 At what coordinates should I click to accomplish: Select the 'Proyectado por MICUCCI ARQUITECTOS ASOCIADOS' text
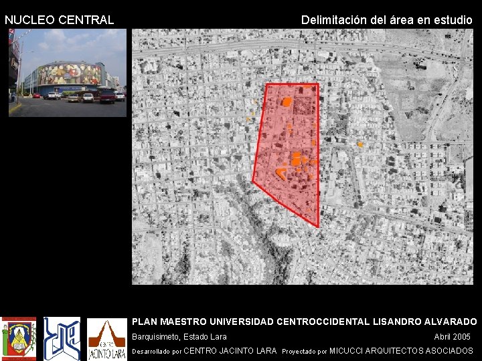pos(378,351)
